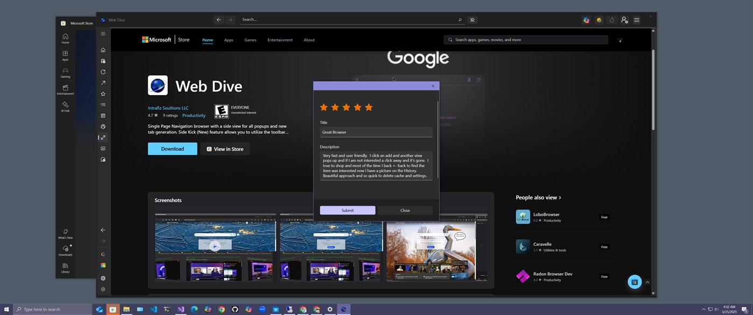Switch to the Apps tab in Store header

pos(228,40)
